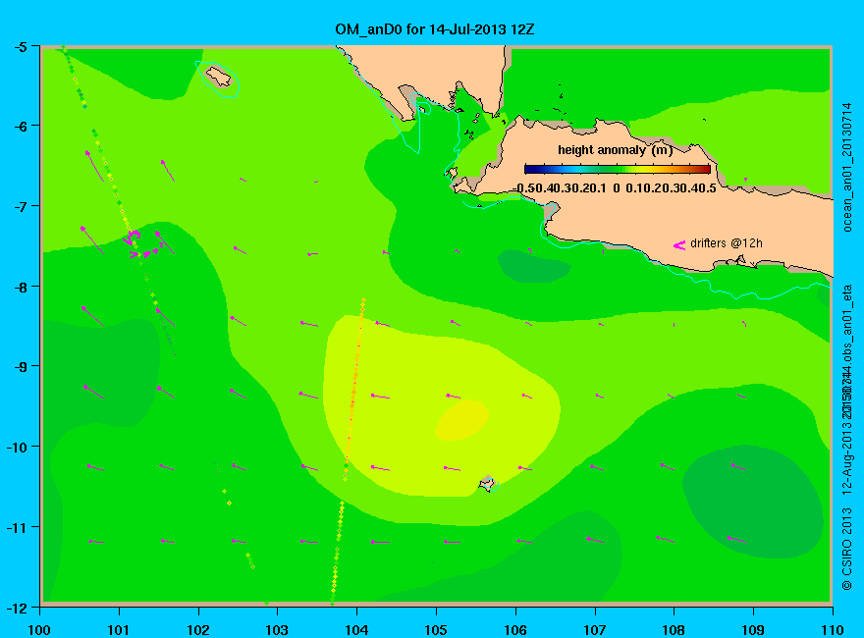The image size is (864, 638).
Task: Click the 'height anomaly (m)' legend label
Action: tap(615, 150)
